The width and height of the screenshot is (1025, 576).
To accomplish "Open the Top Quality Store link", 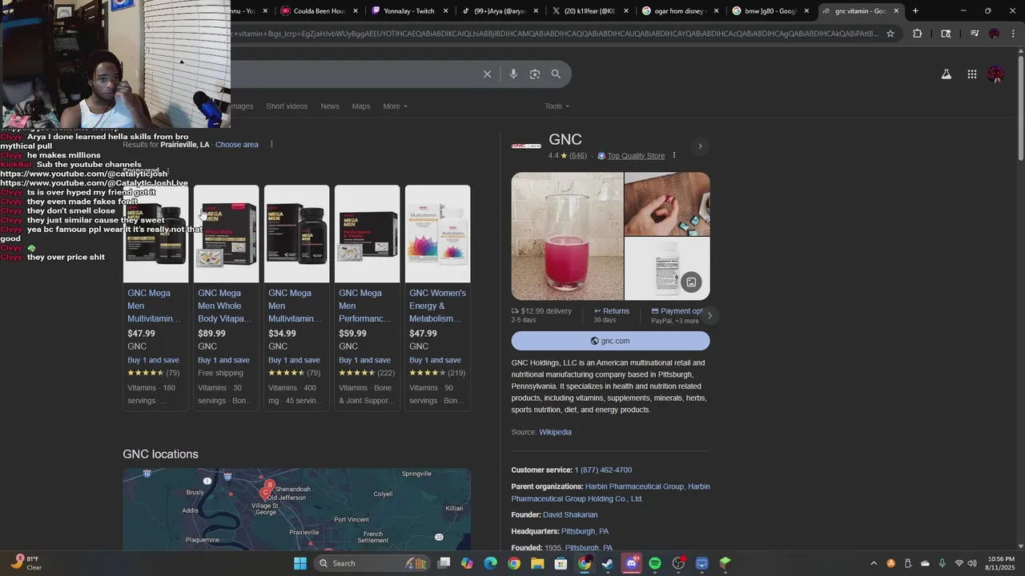I will click(x=636, y=156).
